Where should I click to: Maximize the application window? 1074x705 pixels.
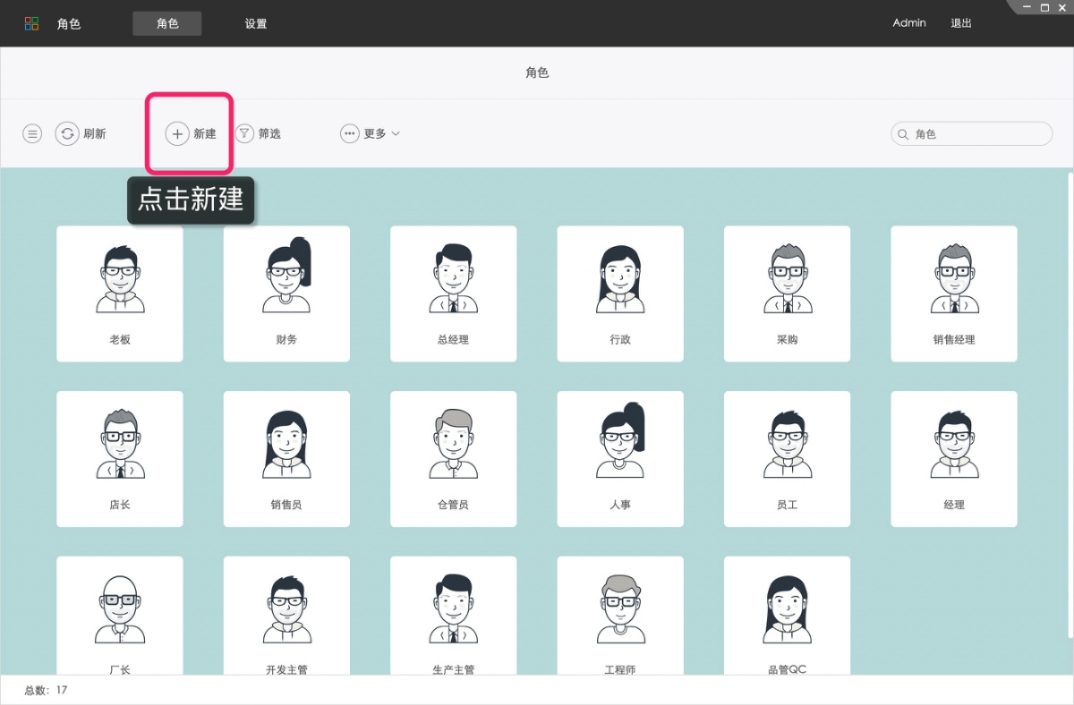pos(1044,7)
